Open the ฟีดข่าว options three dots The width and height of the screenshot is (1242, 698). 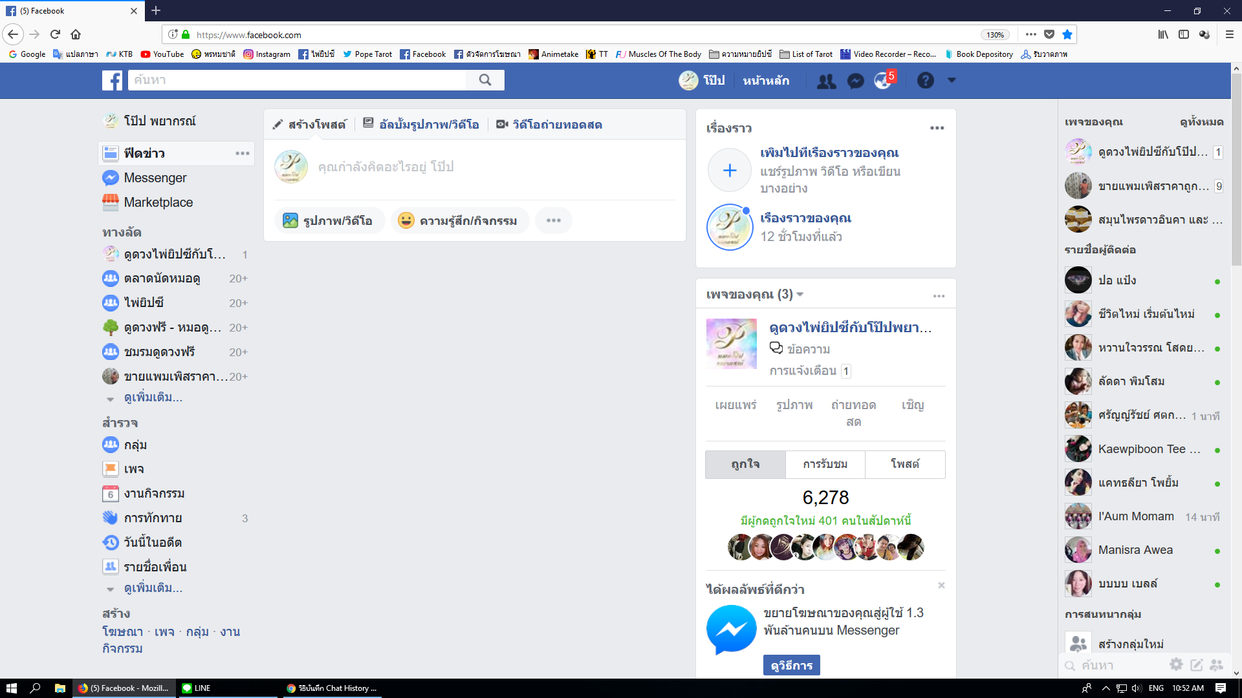pyautogui.click(x=243, y=153)
